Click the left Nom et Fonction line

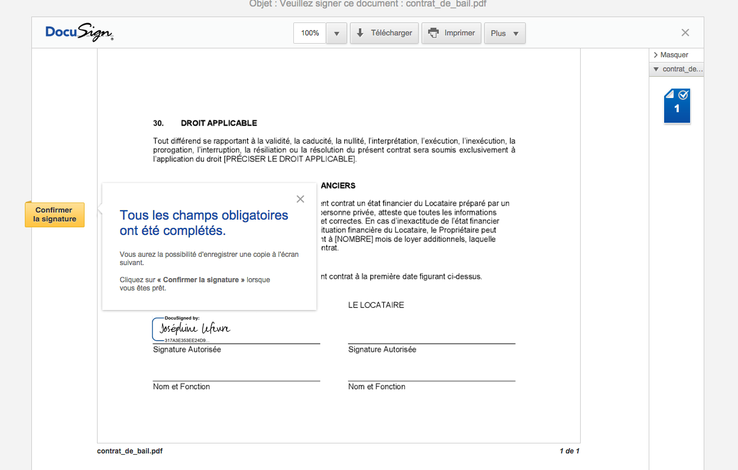[x=236, y=379]
